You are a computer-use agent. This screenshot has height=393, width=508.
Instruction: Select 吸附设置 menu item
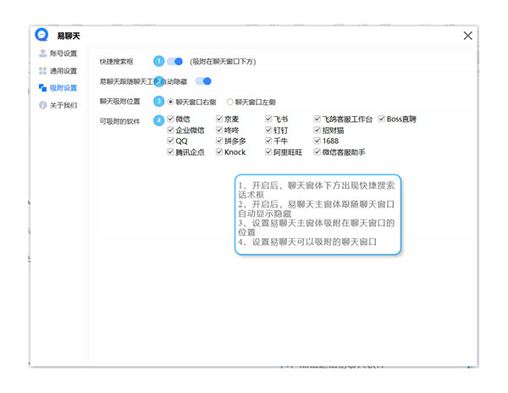pos(58,88)
